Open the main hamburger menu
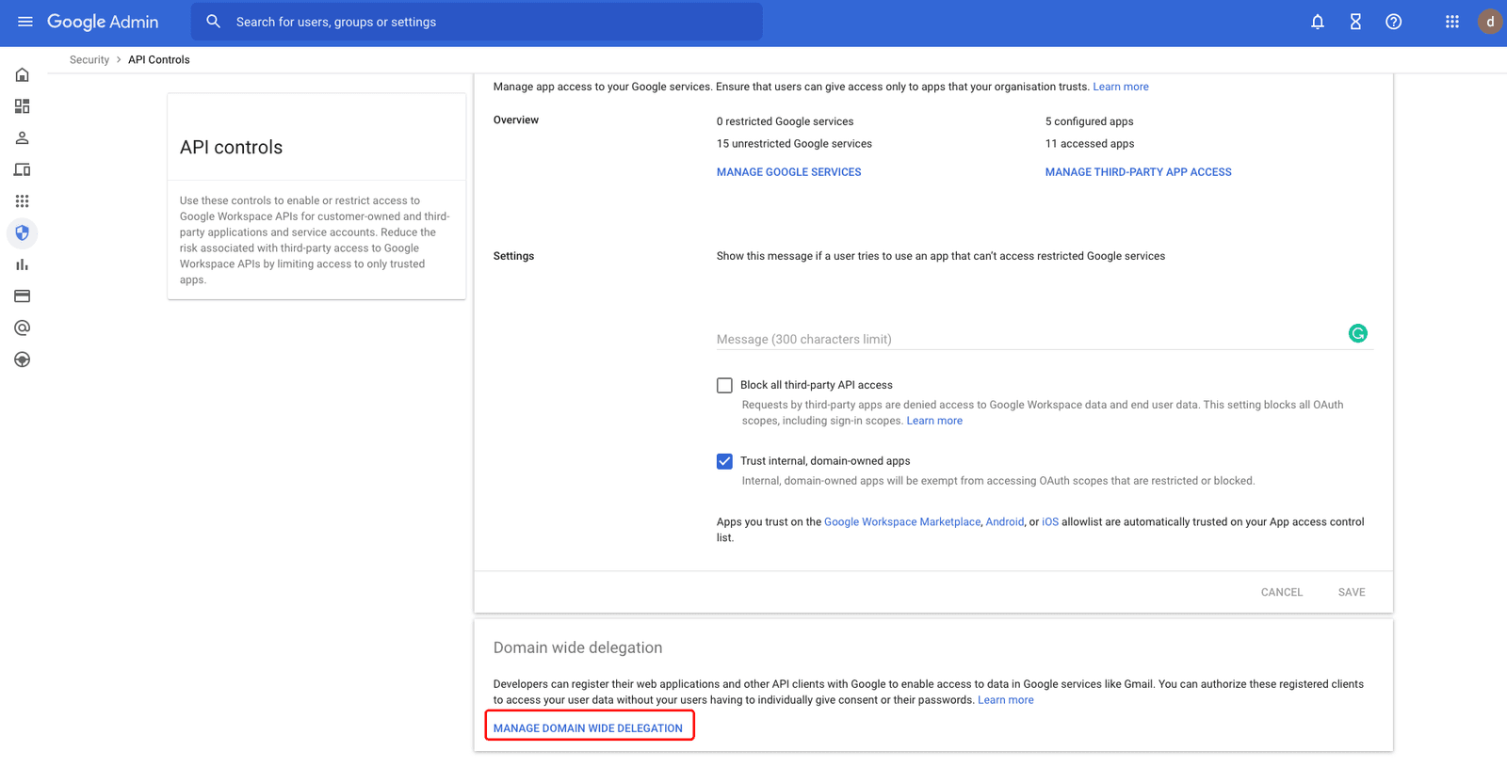The image size is (1507, 767). click(25, 22)
